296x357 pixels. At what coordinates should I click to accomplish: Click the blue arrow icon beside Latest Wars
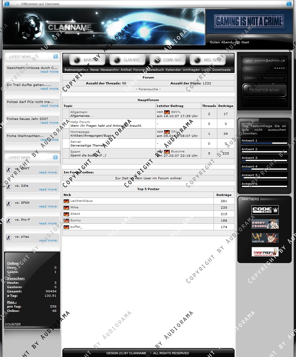[55, 157]
